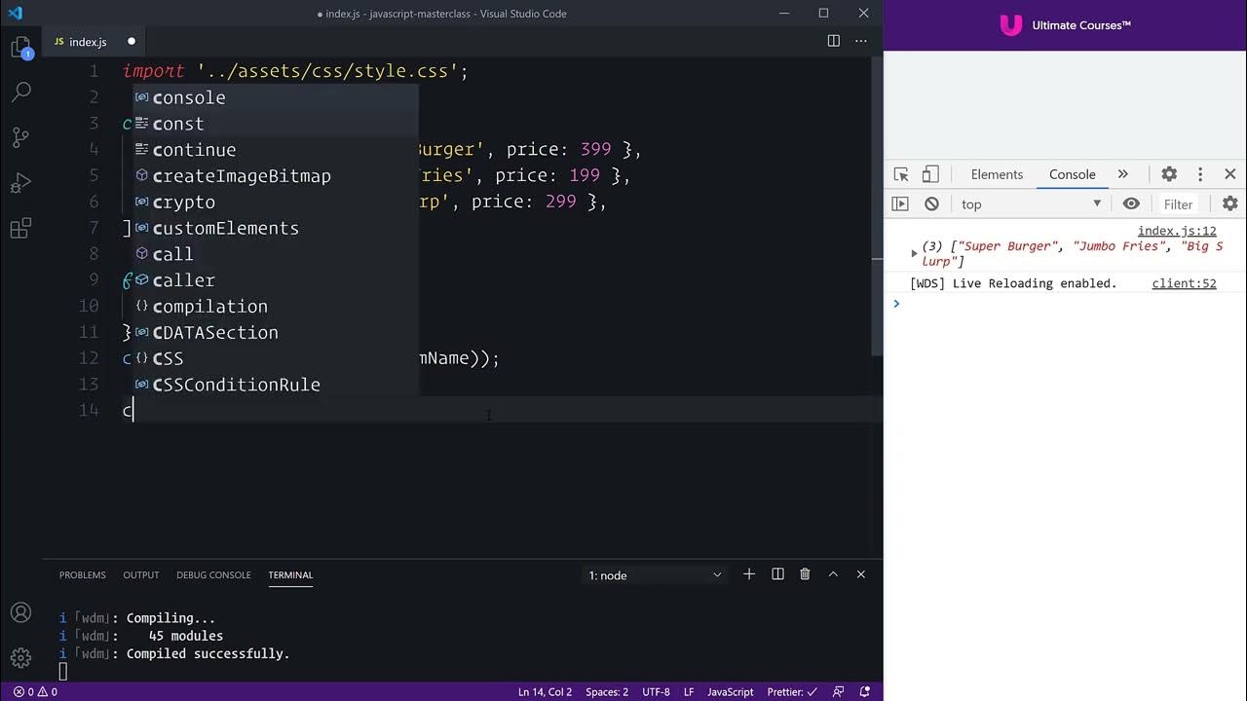Toggle the DevTools device toolbar
This screenshot has width=1247, height=701.
point(930,174)
